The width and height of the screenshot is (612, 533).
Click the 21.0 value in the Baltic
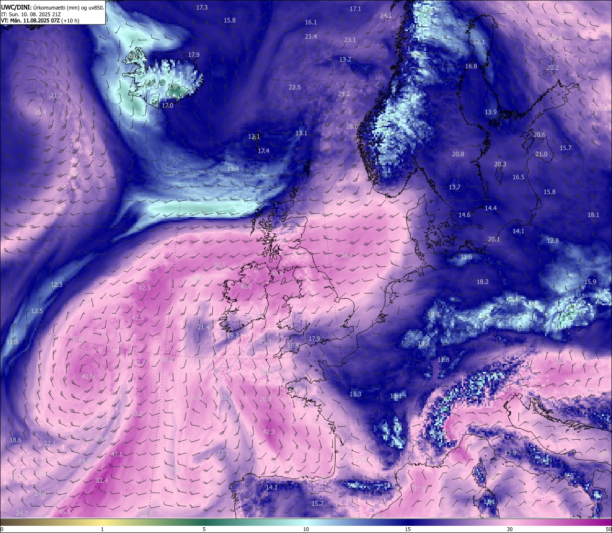pyautogui.click(x=541, y=154)
